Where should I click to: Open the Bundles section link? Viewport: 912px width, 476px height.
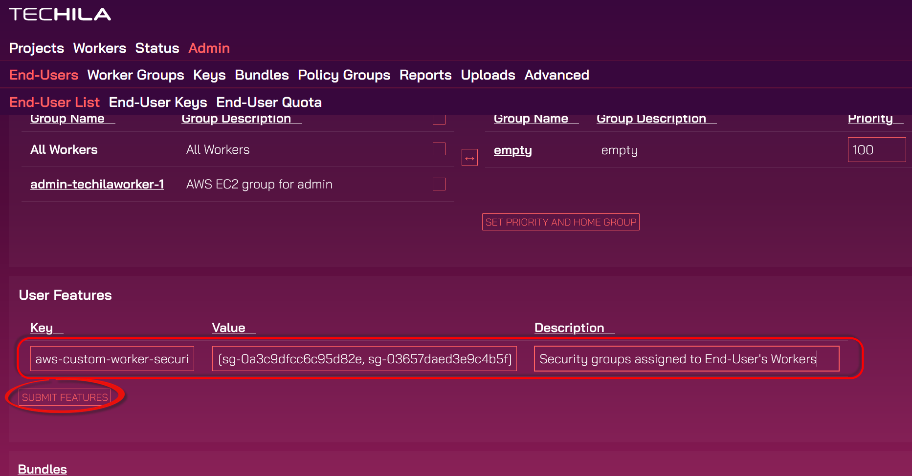(43, 469)
